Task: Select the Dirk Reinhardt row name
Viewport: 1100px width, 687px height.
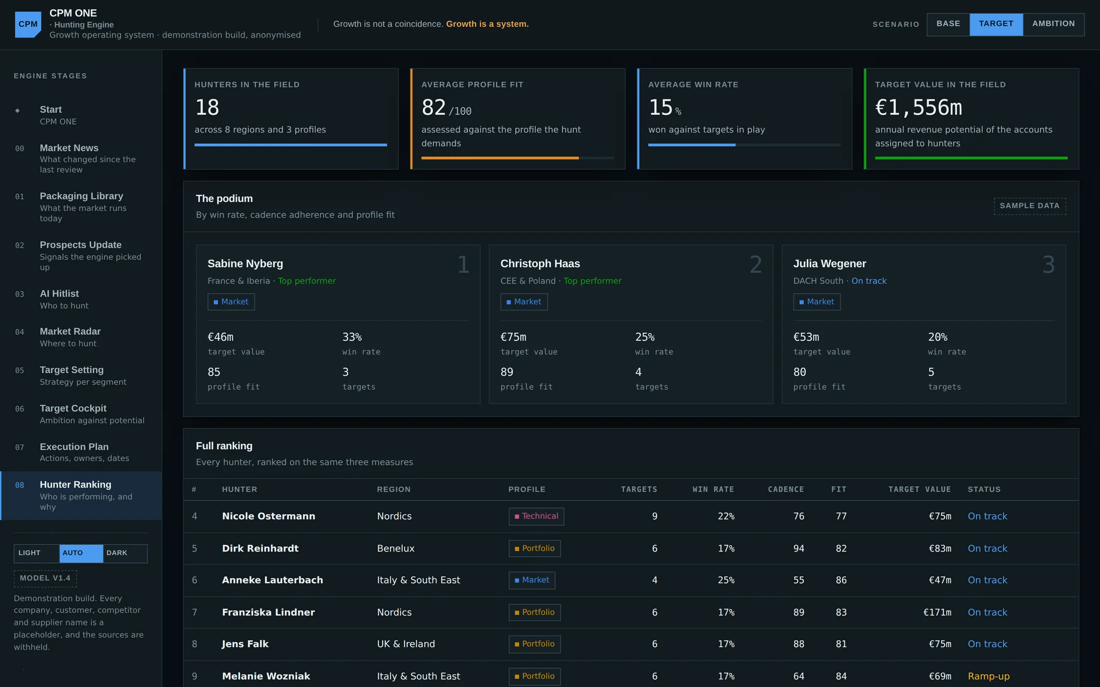Action: point(260,549)
